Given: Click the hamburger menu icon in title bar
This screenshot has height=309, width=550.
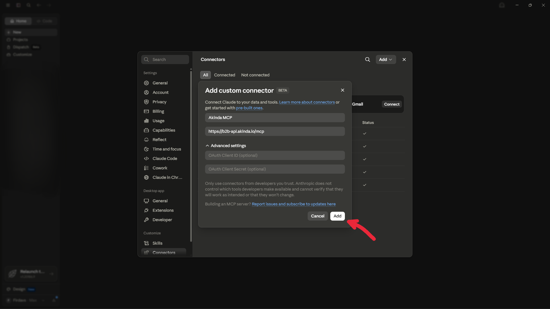Looking at the screenshot, I should click(x=8, y=5).
